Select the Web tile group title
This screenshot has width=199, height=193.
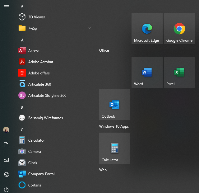tap(103, 170)
